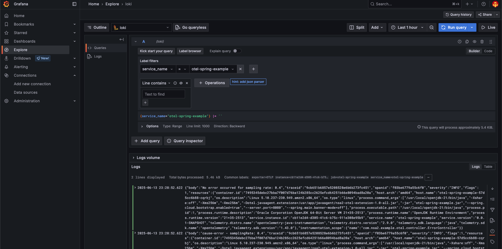Add a new label filter
The height and width of the screenshot is (249, 502).
pos(254,69)
